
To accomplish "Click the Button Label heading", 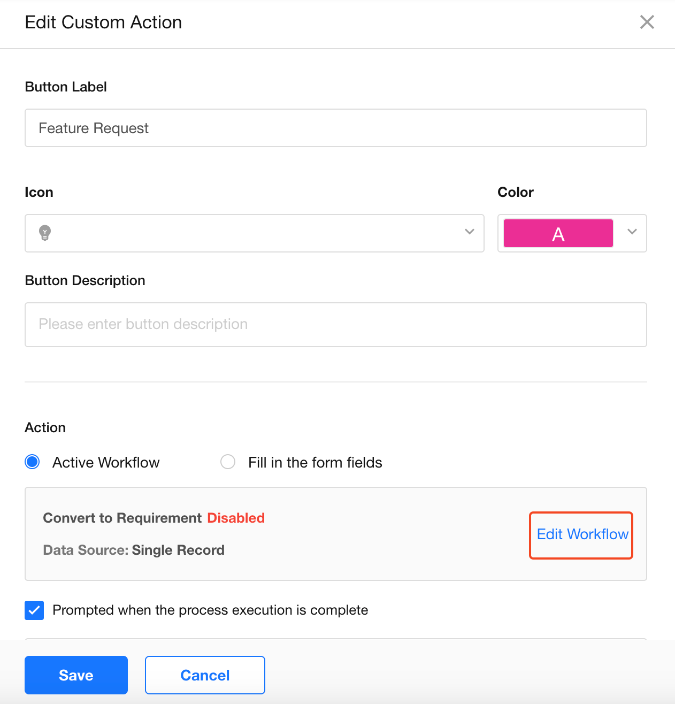I will (66, 87).
